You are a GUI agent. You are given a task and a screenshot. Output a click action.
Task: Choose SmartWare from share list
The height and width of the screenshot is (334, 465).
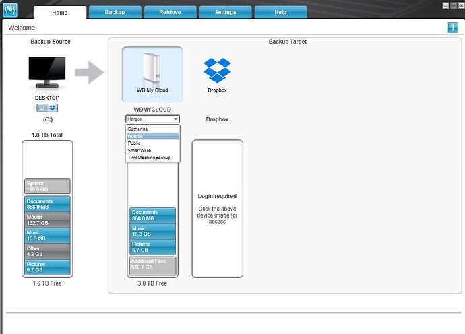[152, 151]
